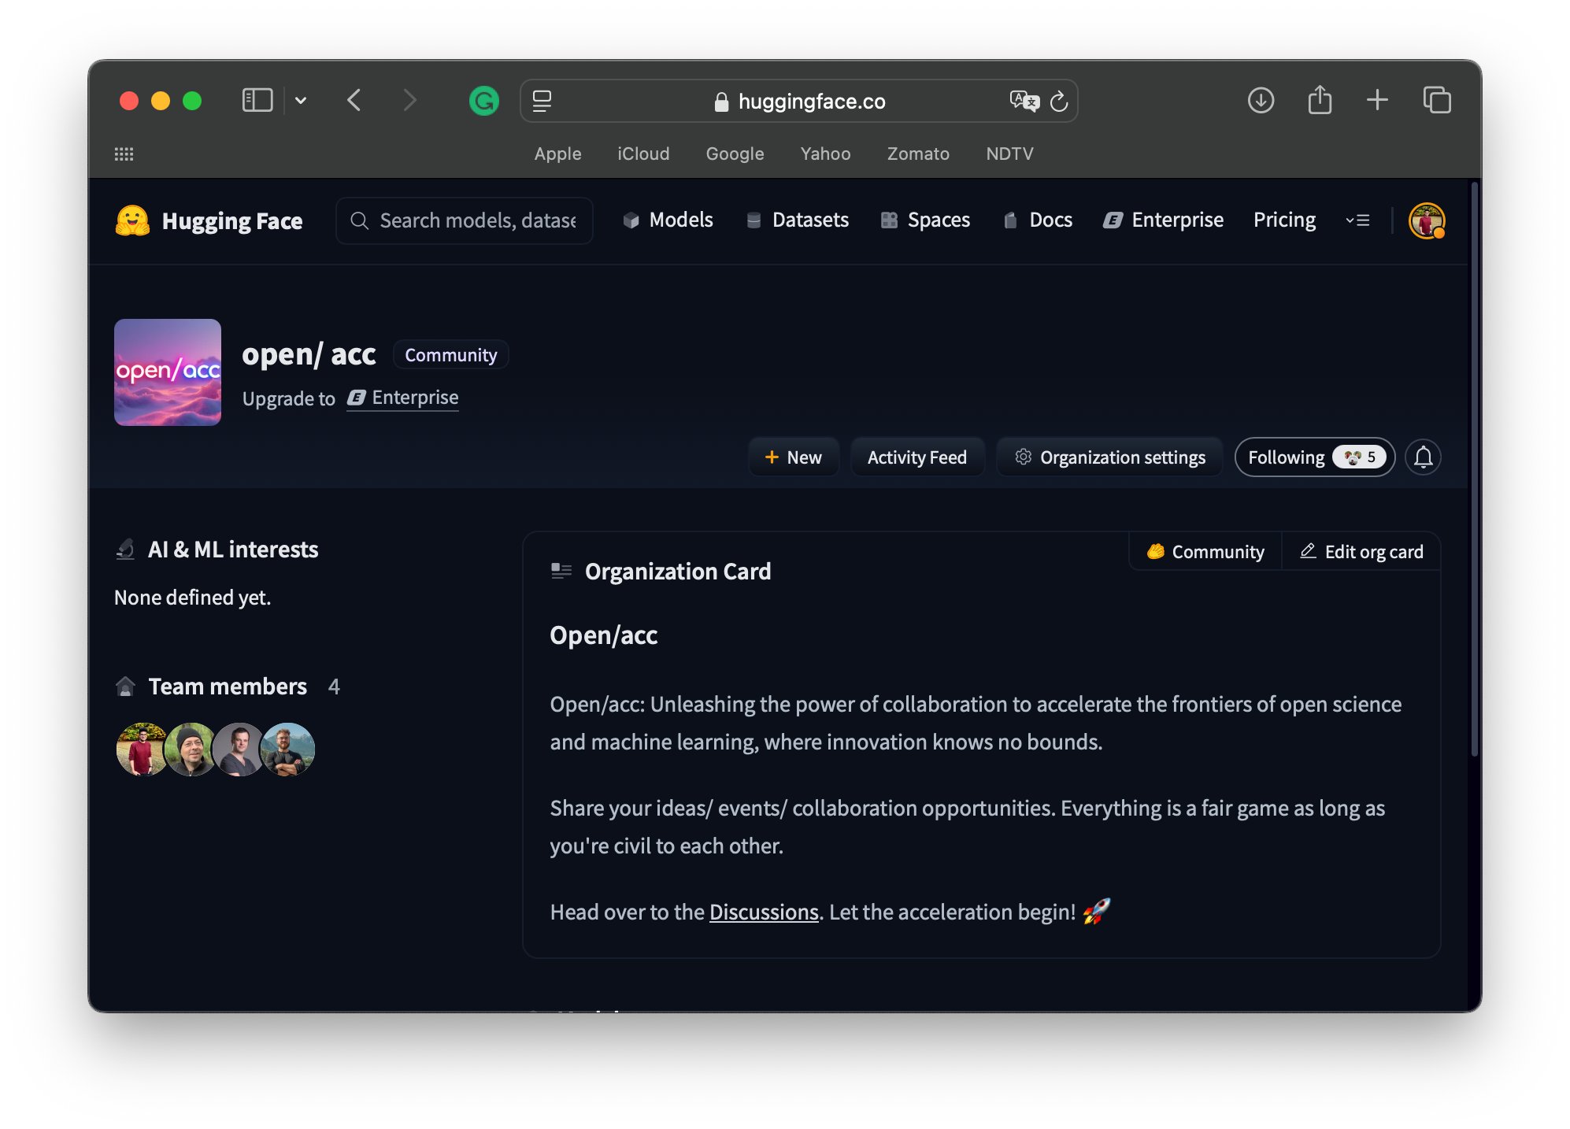Toggle the notification bell icon
1570x1129 pixels.
click(1423, 457)
